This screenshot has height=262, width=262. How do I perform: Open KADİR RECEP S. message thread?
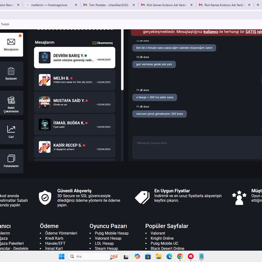pos(74,147)
